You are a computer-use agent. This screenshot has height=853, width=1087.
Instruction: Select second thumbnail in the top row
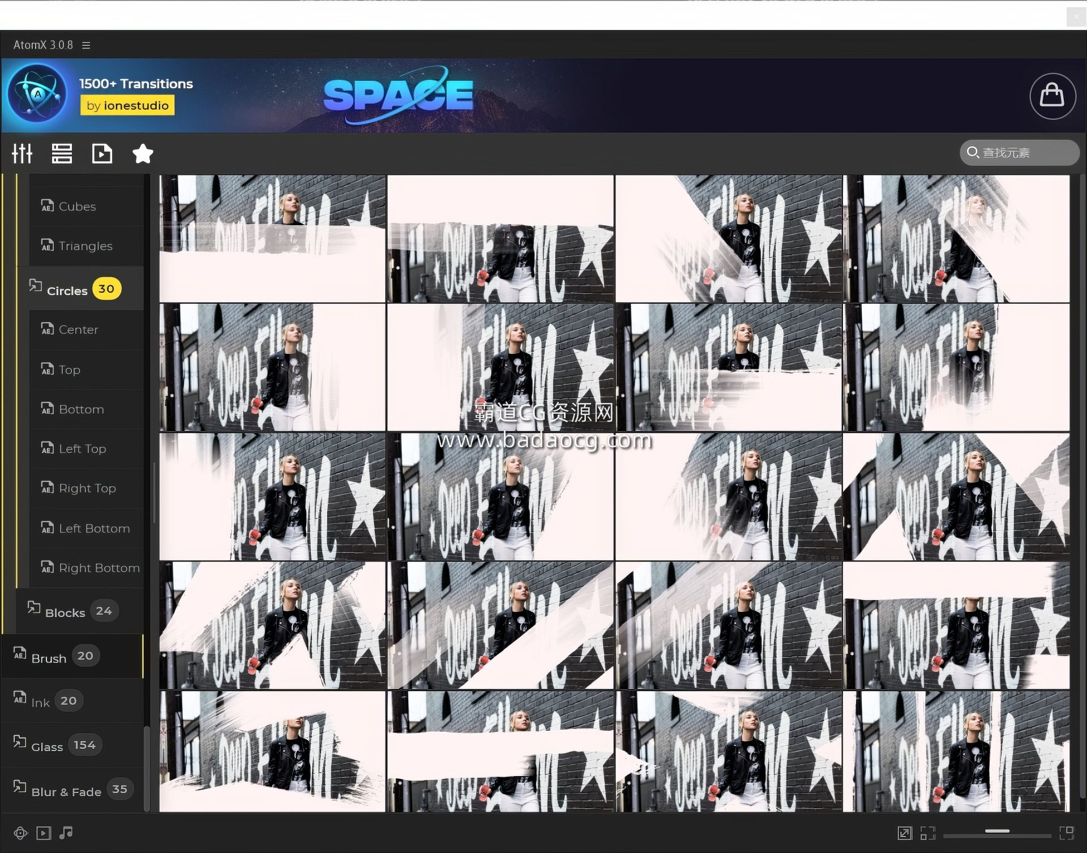[500, 238]
